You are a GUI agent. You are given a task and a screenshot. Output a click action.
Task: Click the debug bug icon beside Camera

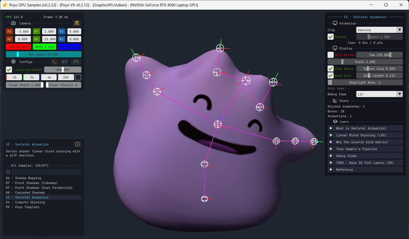click(x=77, y=23)
